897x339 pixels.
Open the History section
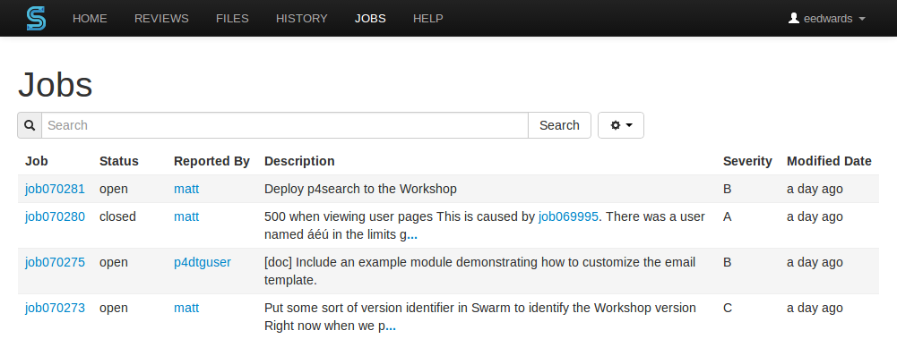301,18
